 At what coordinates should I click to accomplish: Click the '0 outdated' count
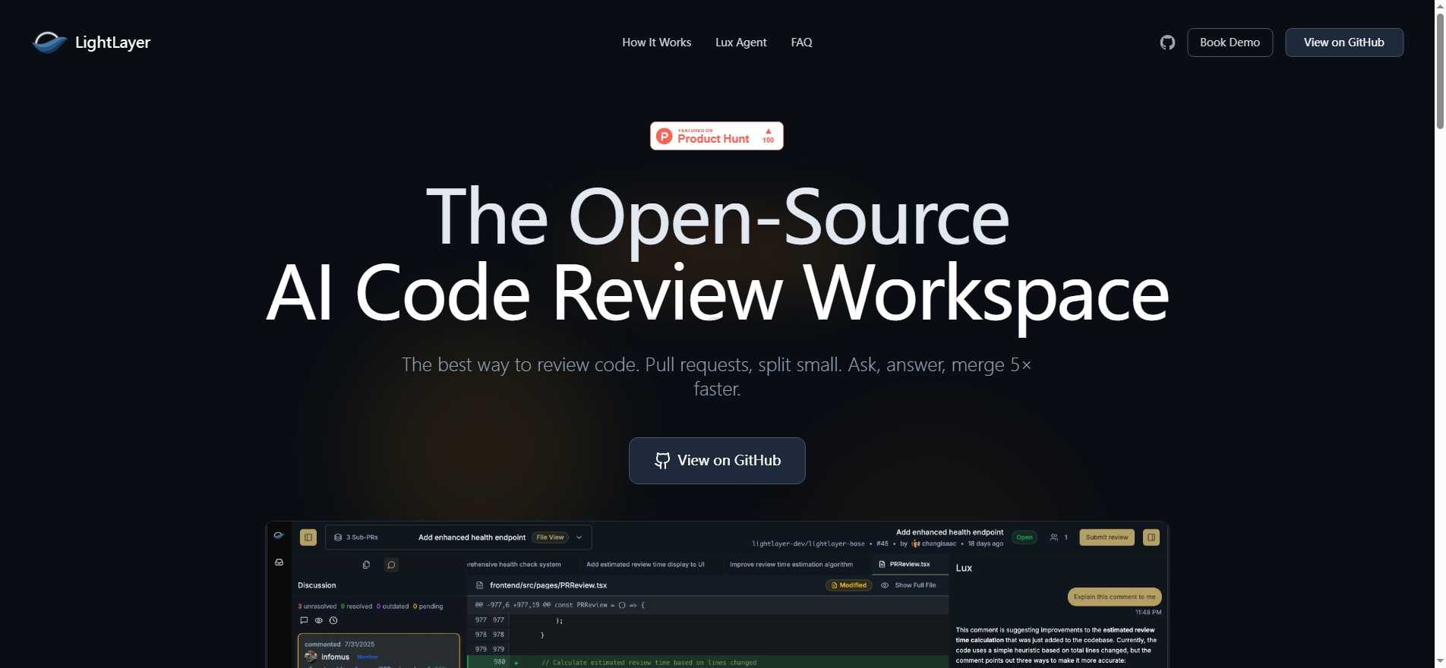[x=393, y=607]
